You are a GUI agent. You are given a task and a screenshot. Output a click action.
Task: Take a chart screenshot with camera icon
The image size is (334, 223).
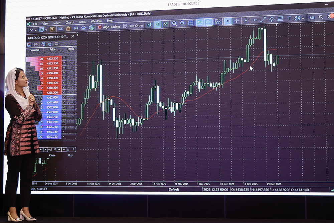coord(218,22)
